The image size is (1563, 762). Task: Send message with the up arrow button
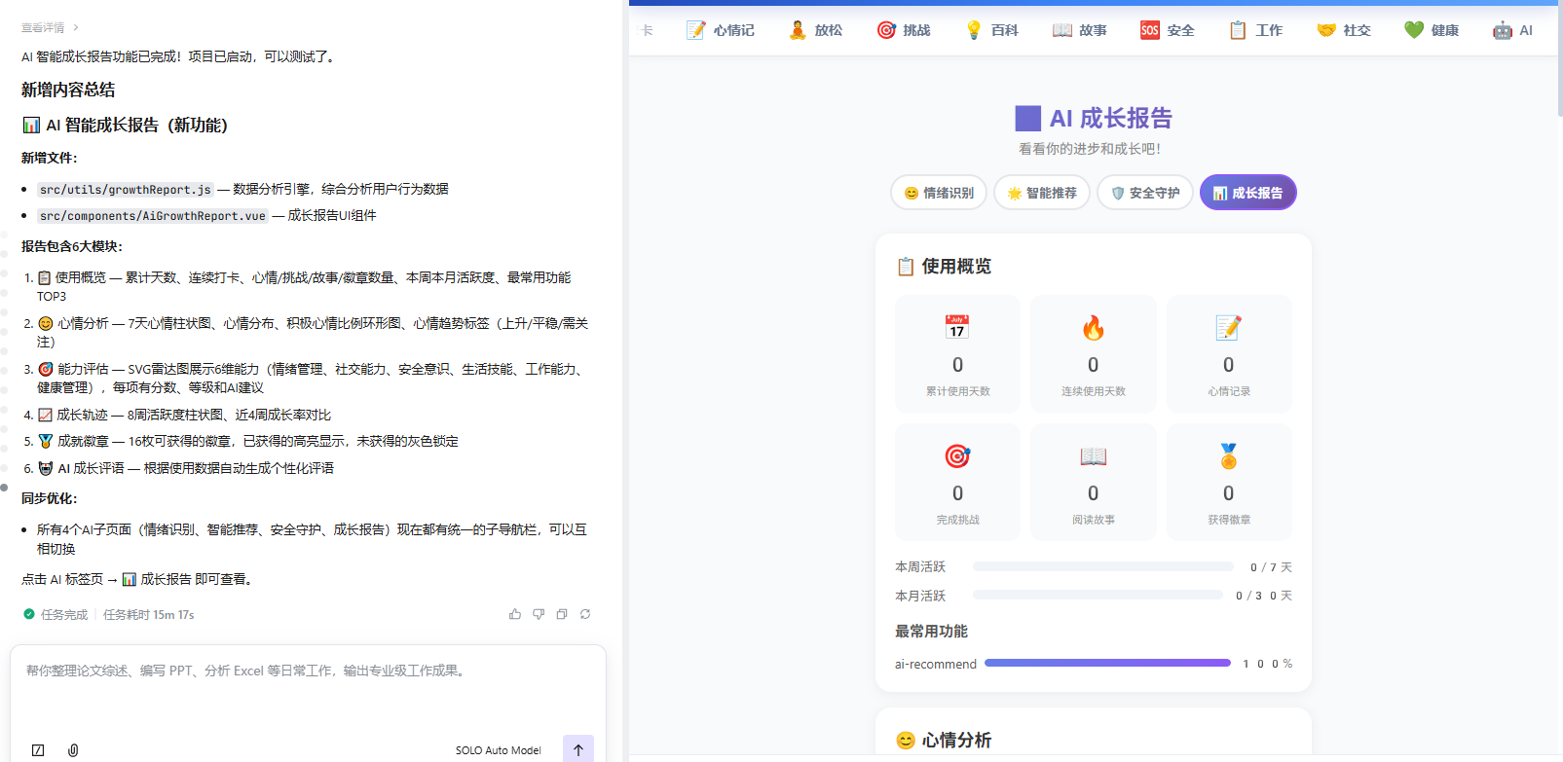577,749
